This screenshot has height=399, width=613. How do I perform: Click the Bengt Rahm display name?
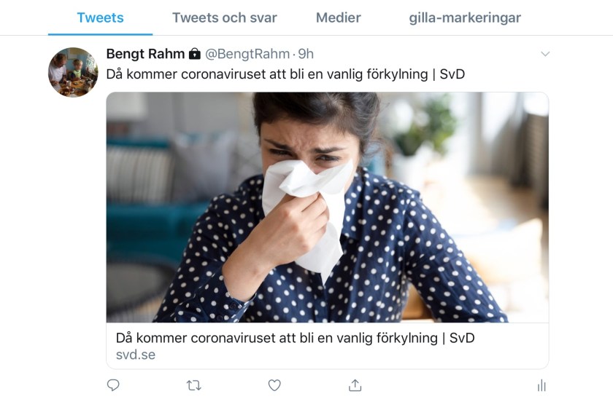point(145,54)
